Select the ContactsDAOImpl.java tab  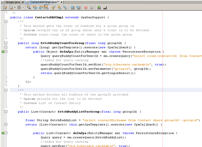pyautogui.click(x=44, y=2)
